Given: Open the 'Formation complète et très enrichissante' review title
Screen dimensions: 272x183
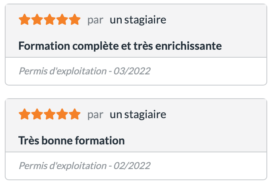Looking at the screenshot, I should [x=120, y=46].
